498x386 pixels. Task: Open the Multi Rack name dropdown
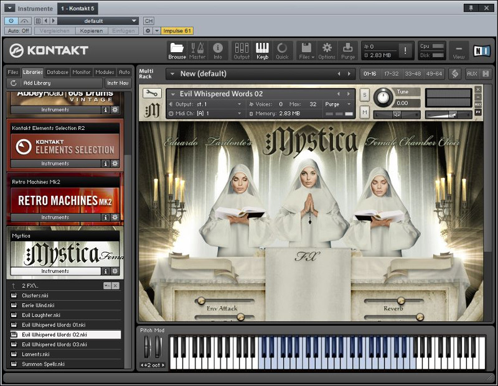click(172, 74)
